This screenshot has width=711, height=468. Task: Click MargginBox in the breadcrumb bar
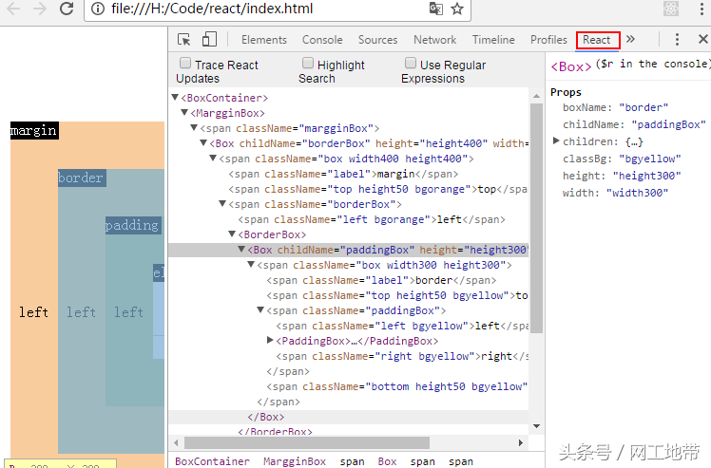click(295, 461)
